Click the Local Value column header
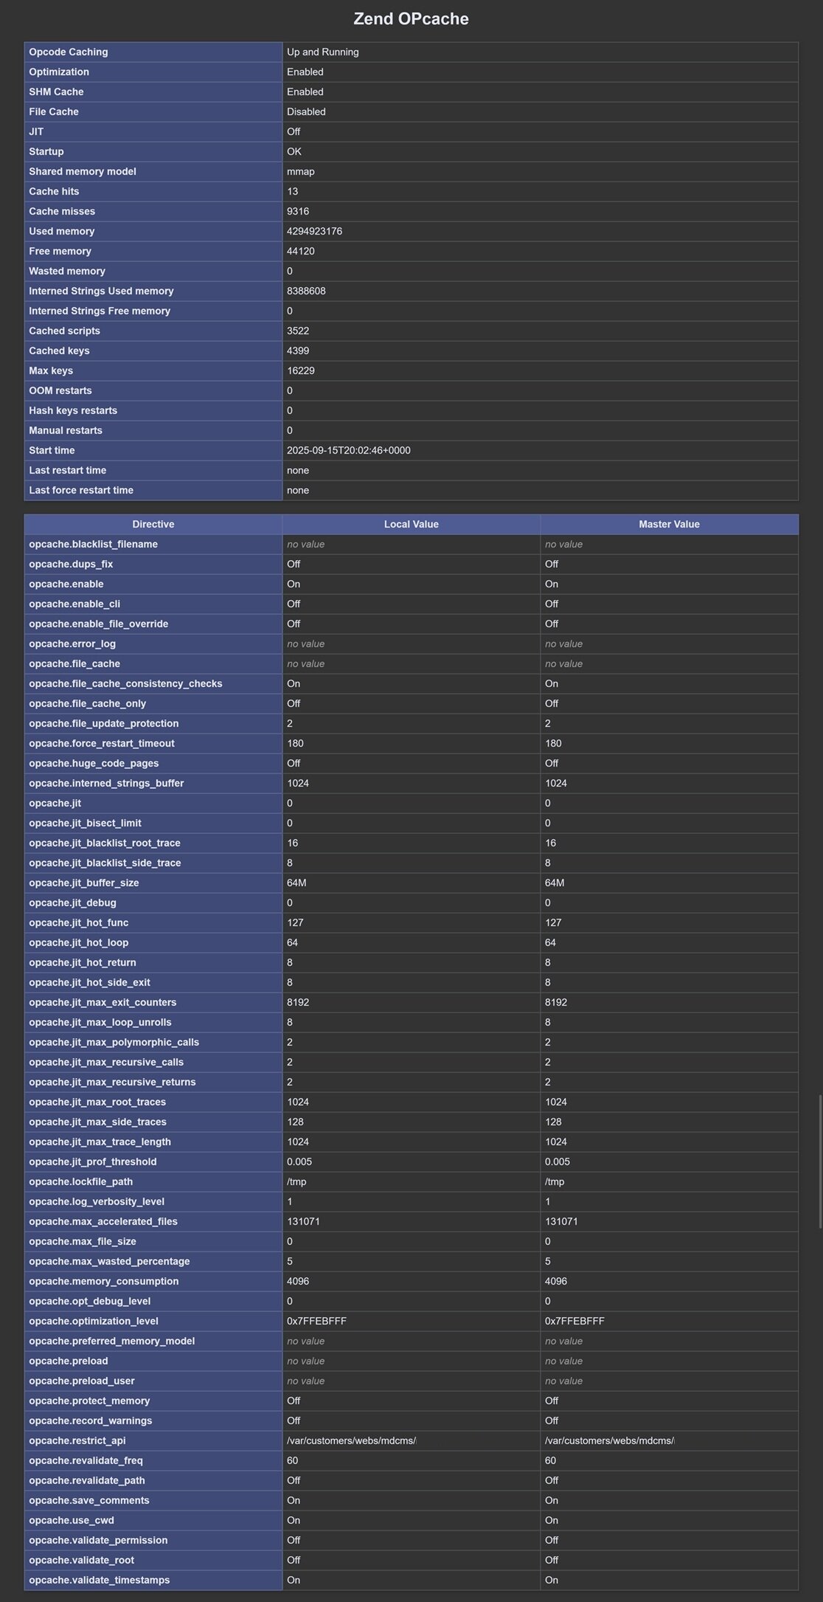This screenshot has height=1602, width=823. pos(411,525)
